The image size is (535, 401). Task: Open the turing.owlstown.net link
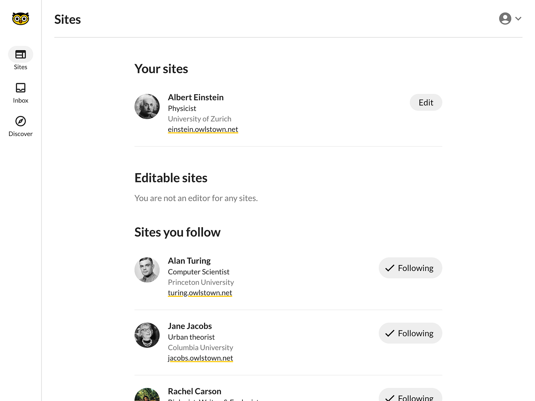[200, 293]
